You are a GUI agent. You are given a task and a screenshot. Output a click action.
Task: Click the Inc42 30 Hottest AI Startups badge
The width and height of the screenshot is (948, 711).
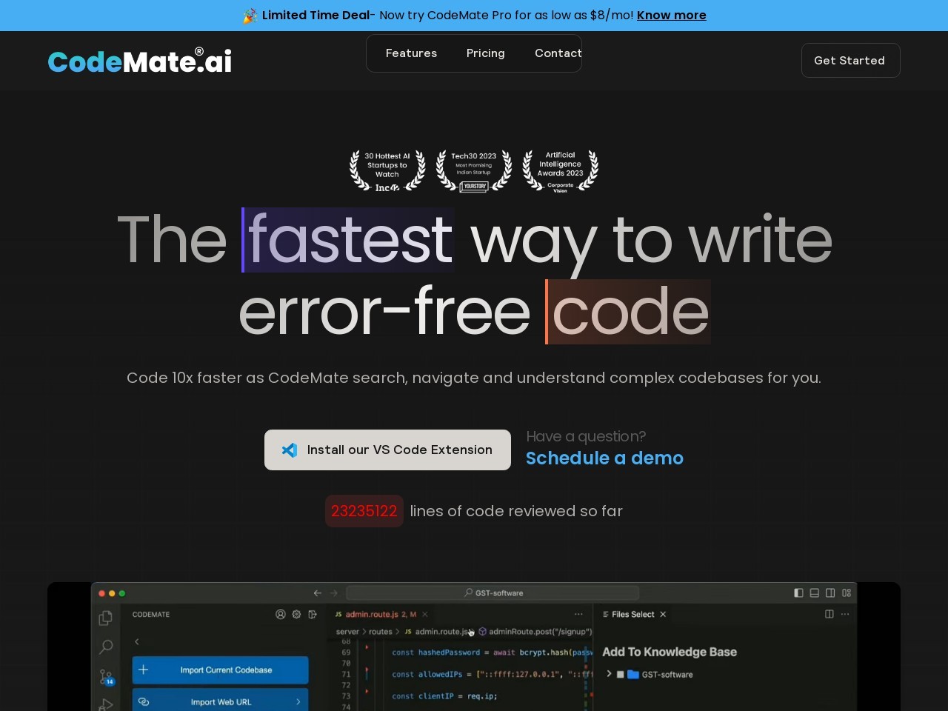(x=387, y=171)
